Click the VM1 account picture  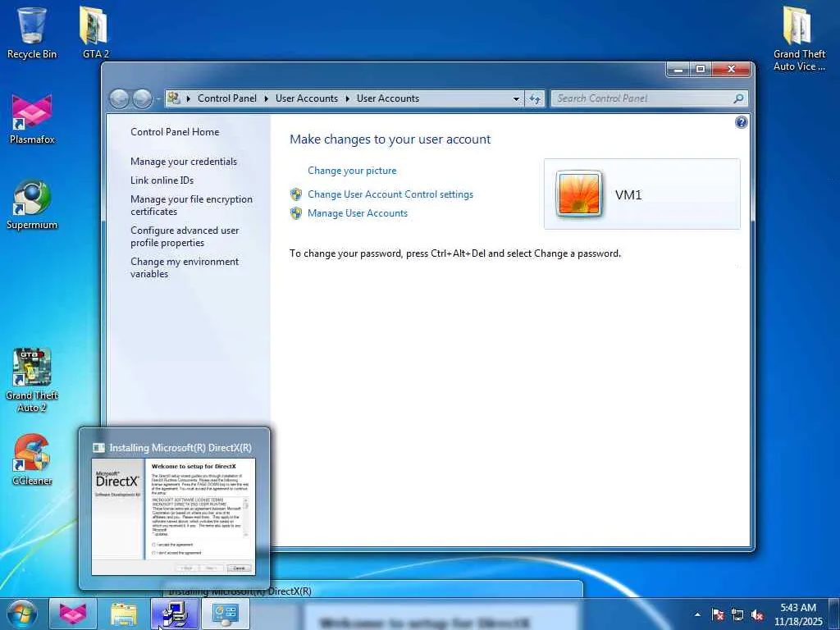(578, 194)
